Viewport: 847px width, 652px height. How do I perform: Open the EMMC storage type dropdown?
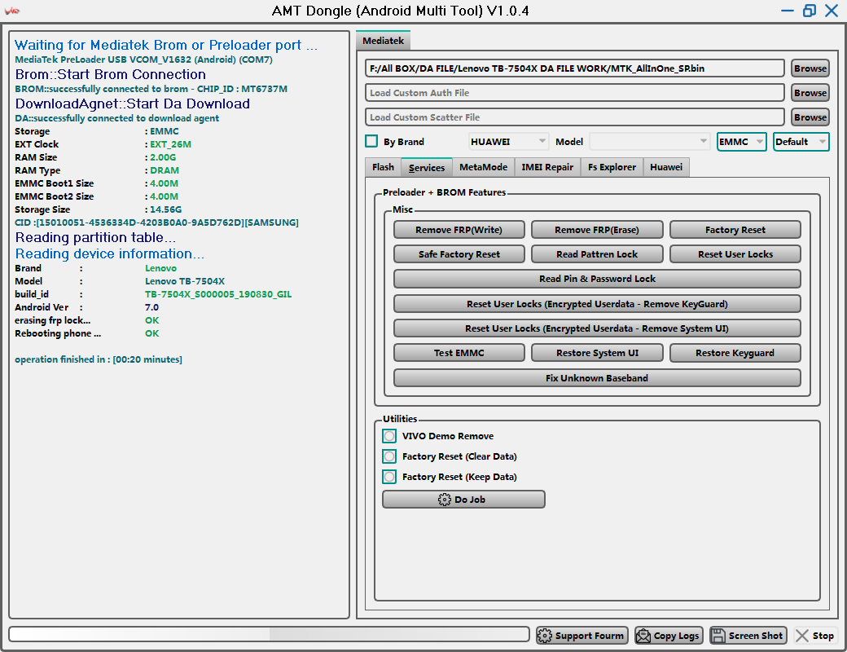(741, 142)
